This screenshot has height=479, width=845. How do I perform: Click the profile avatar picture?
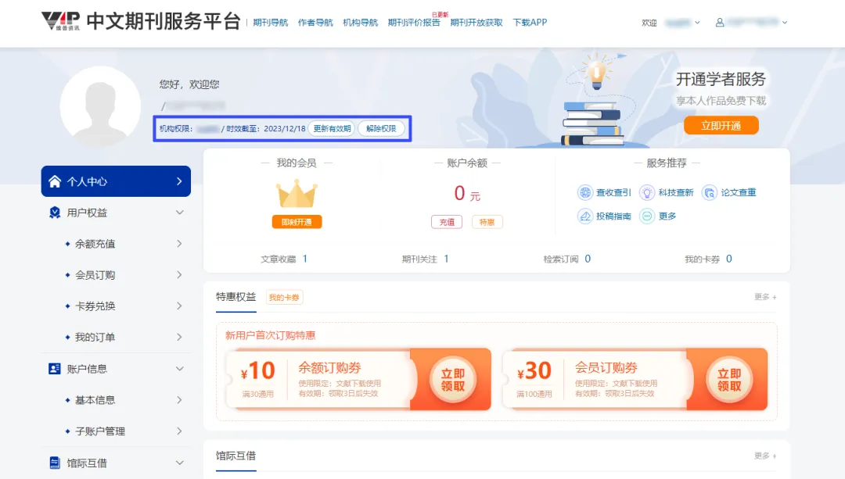(x=100, y=106)
